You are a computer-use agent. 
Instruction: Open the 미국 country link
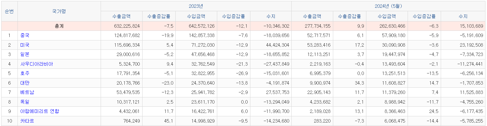coord(25,45)
